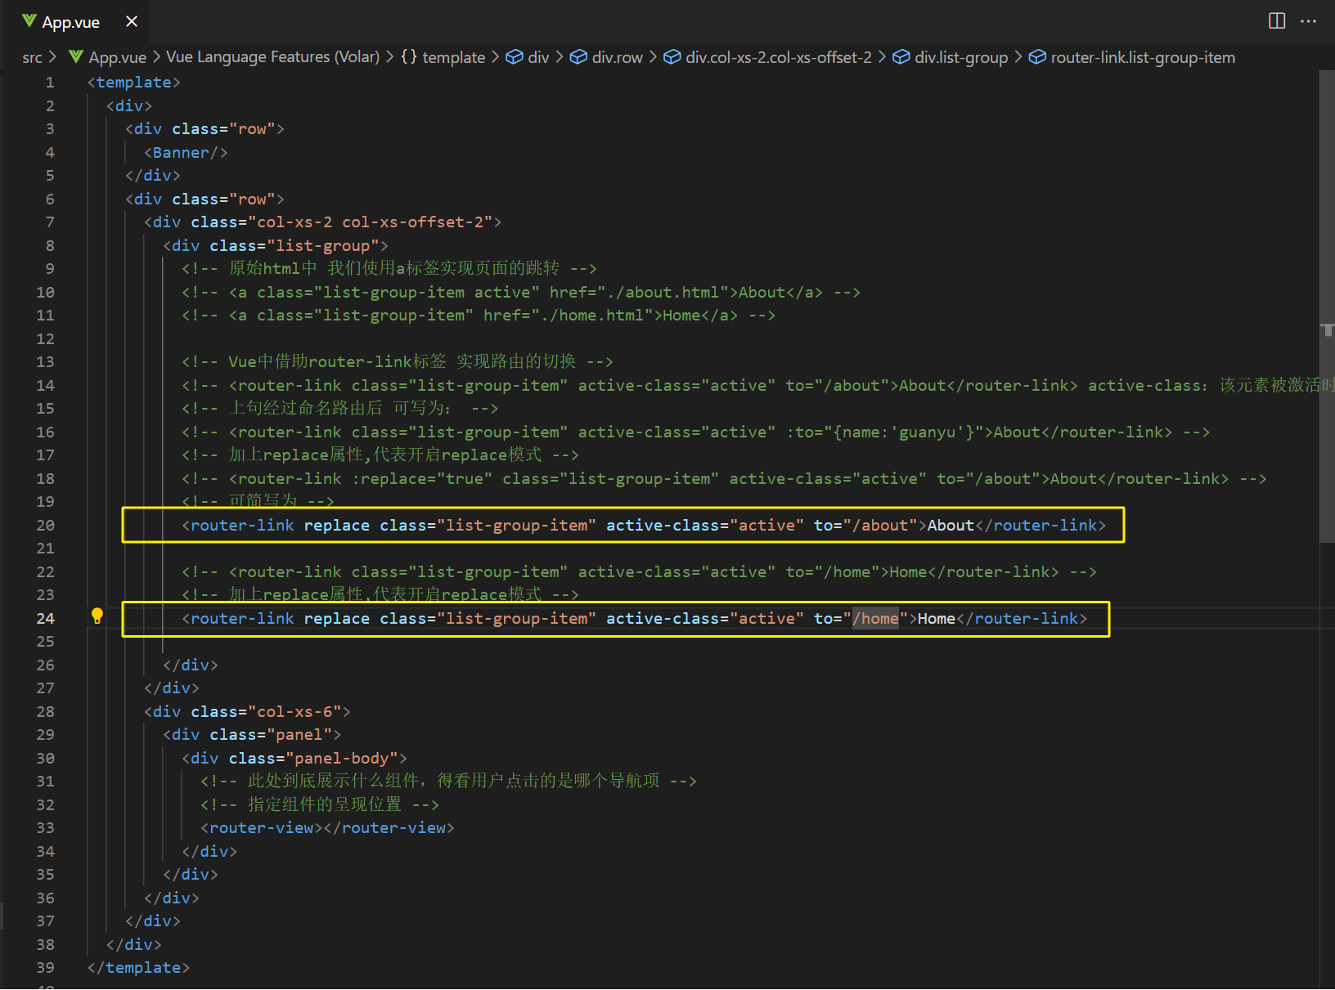1335x990 pixels.
Task: Click the home.html comment on line 11
Action: pyautogui.click(x=479, y=315)
